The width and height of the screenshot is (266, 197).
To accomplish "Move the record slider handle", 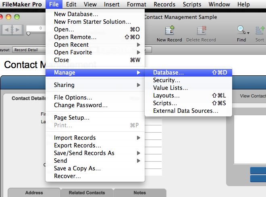I will (x=28, y=34).
